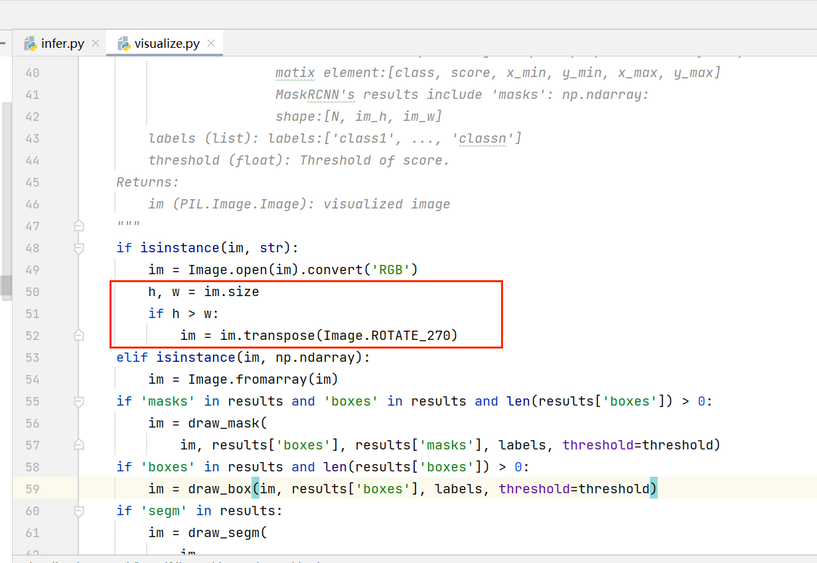The image size is (817, 563).
Task: Close the visualize.py tab
Action: pyautogui.click(x=211, y=44)
